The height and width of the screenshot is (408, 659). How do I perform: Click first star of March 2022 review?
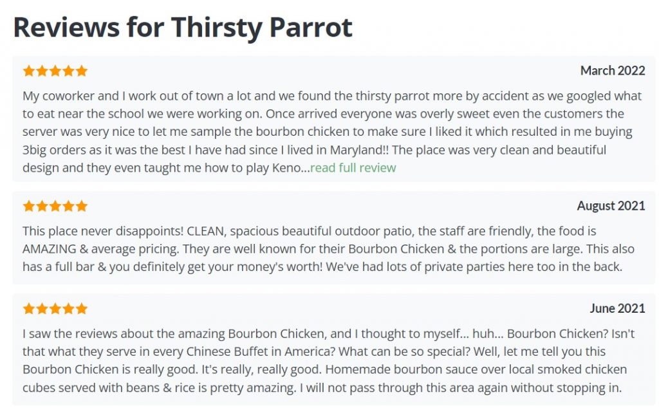pyautogui.click(x=28, y=71)
